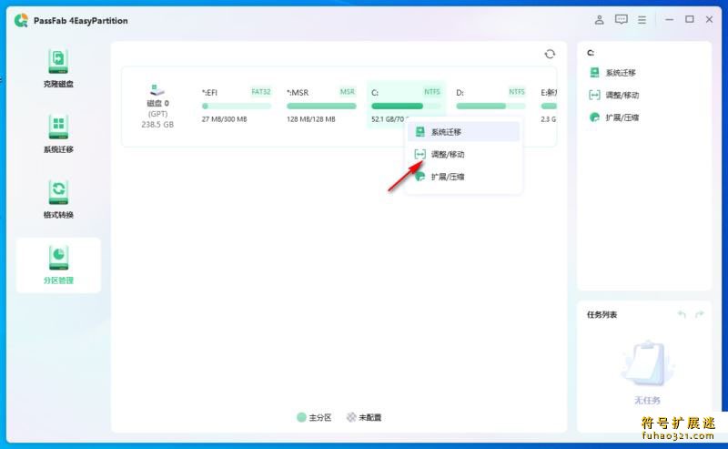Click the redo arrow in 任务列表
The image size is (728, 449).
click(699, 315)
